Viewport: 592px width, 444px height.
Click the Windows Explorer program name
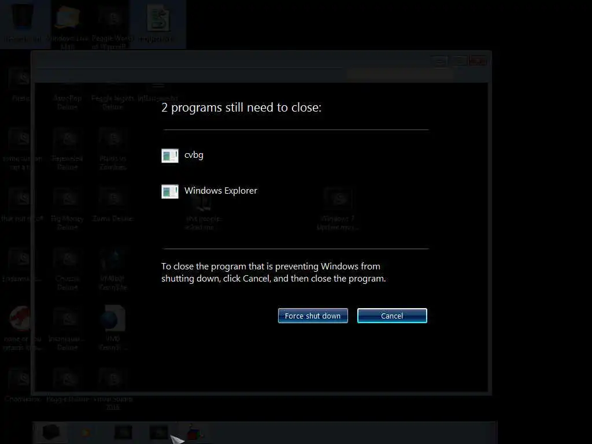pos(220,191)
